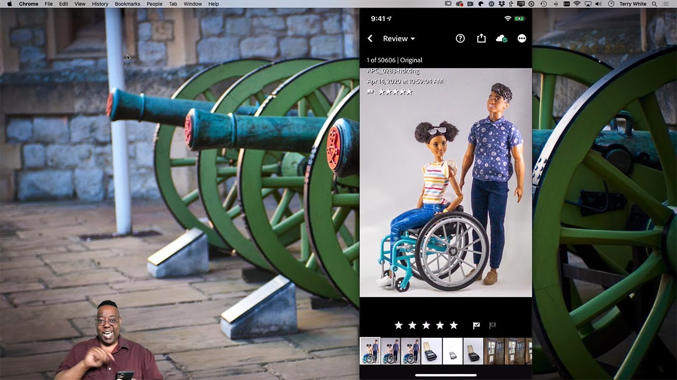The height and width of the screenshot is (380, 677).
Task: Click the 9:41 clock in phone status bar
Action: pos(378,18)
